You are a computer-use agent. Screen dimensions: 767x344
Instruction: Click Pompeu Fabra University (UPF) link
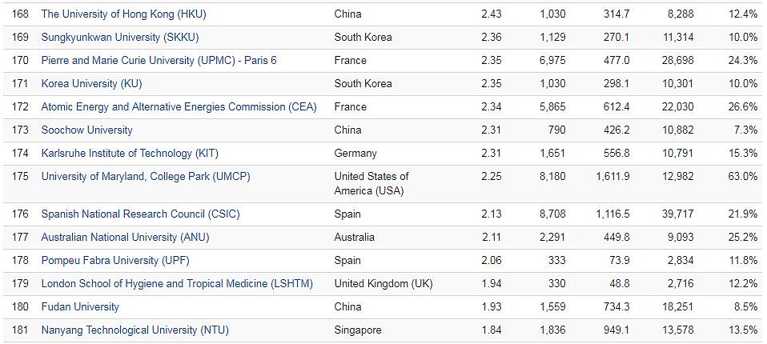(x=115, y=260)
